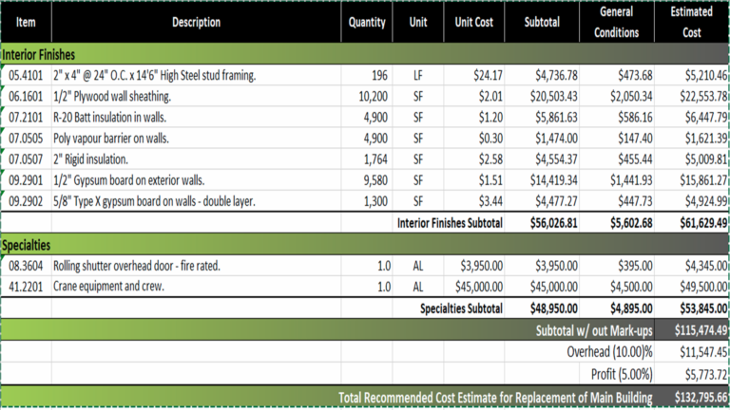Select item code 05.4101

26,75
